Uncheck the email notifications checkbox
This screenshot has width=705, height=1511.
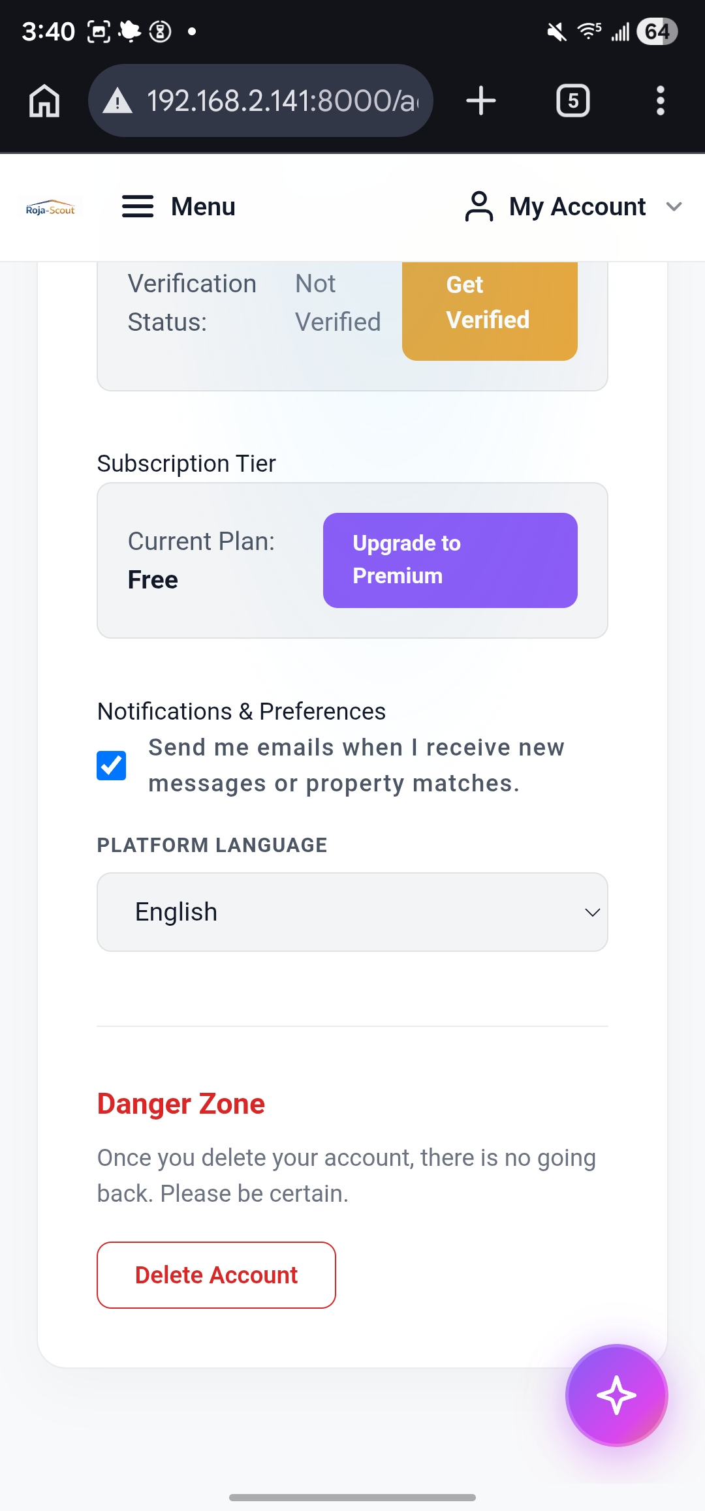coord(112,765)
